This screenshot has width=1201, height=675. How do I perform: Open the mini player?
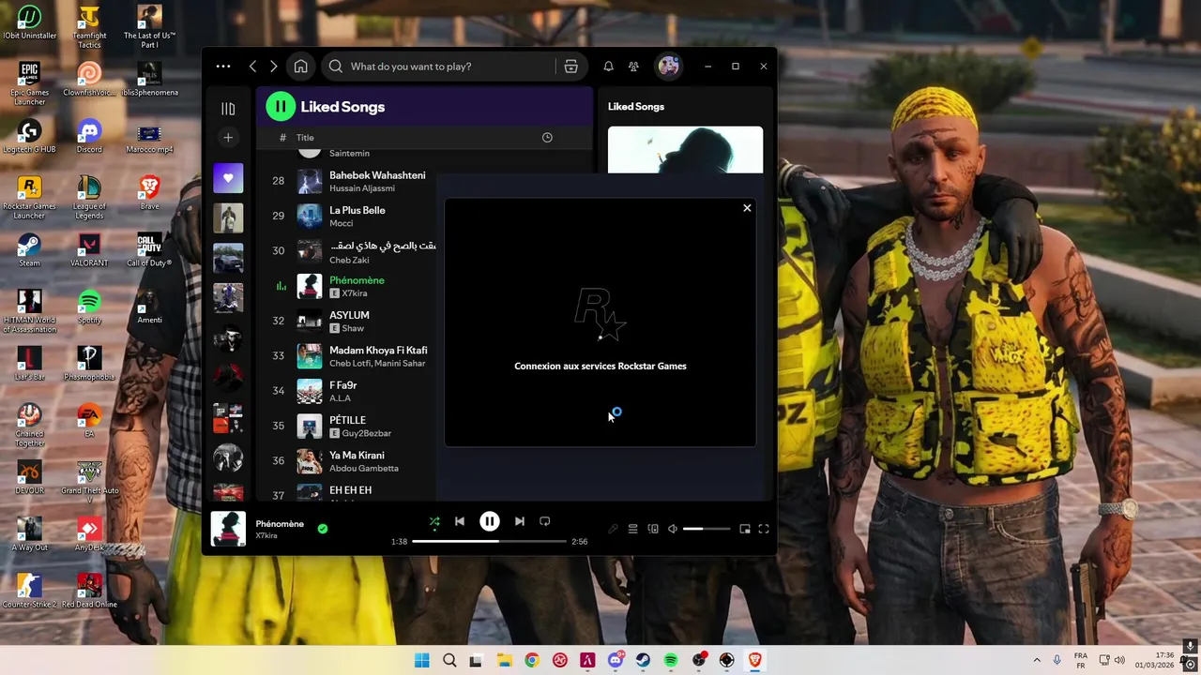(745, 529)
